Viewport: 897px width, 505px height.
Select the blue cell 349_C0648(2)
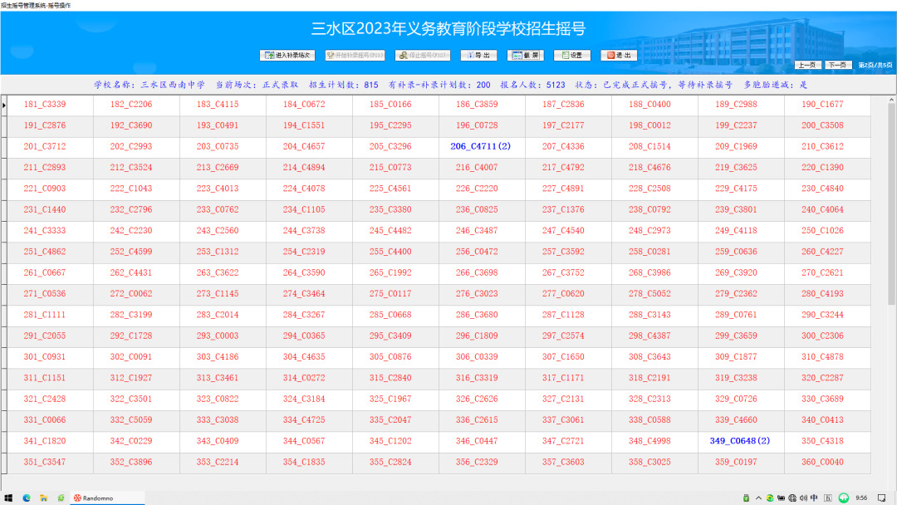pyautogui.click(x=740, y=441)
